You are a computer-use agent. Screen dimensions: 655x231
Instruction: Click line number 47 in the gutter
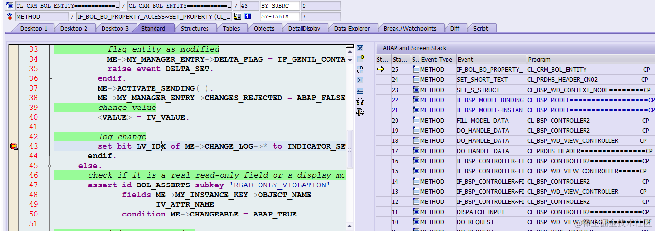pyautogui.click(x=34, y=185)
